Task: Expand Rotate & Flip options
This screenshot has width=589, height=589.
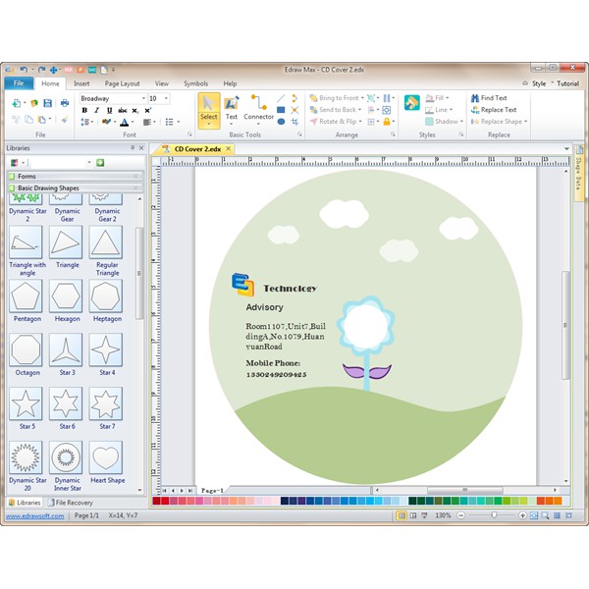Action: coord(360,122)
